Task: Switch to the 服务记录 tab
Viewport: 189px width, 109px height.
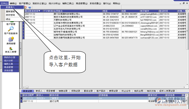Action: [x=88, y=91]
